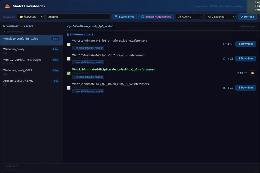Click models/diffusion_models path tag under first file

[88, 48]
